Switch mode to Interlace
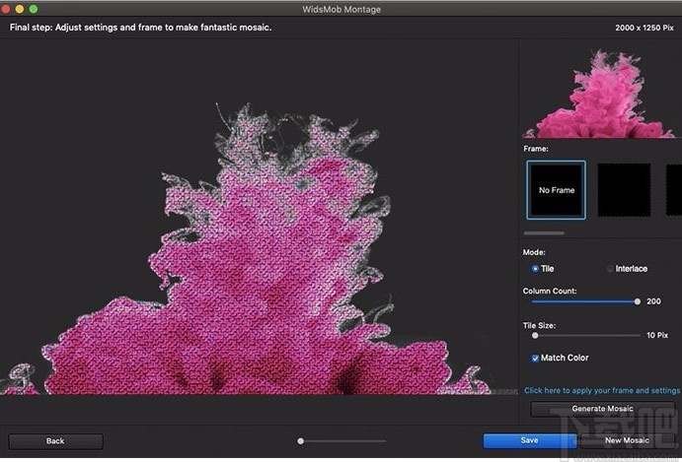The image size is (682, 462). point(610,268)
